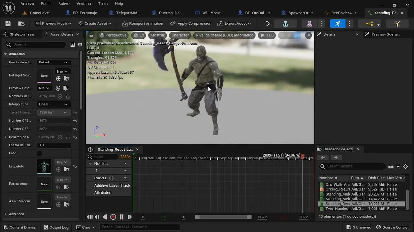Click the record button in playback controls
The image size is (414, 232).
pyautogui.click(x=113, y=217)
